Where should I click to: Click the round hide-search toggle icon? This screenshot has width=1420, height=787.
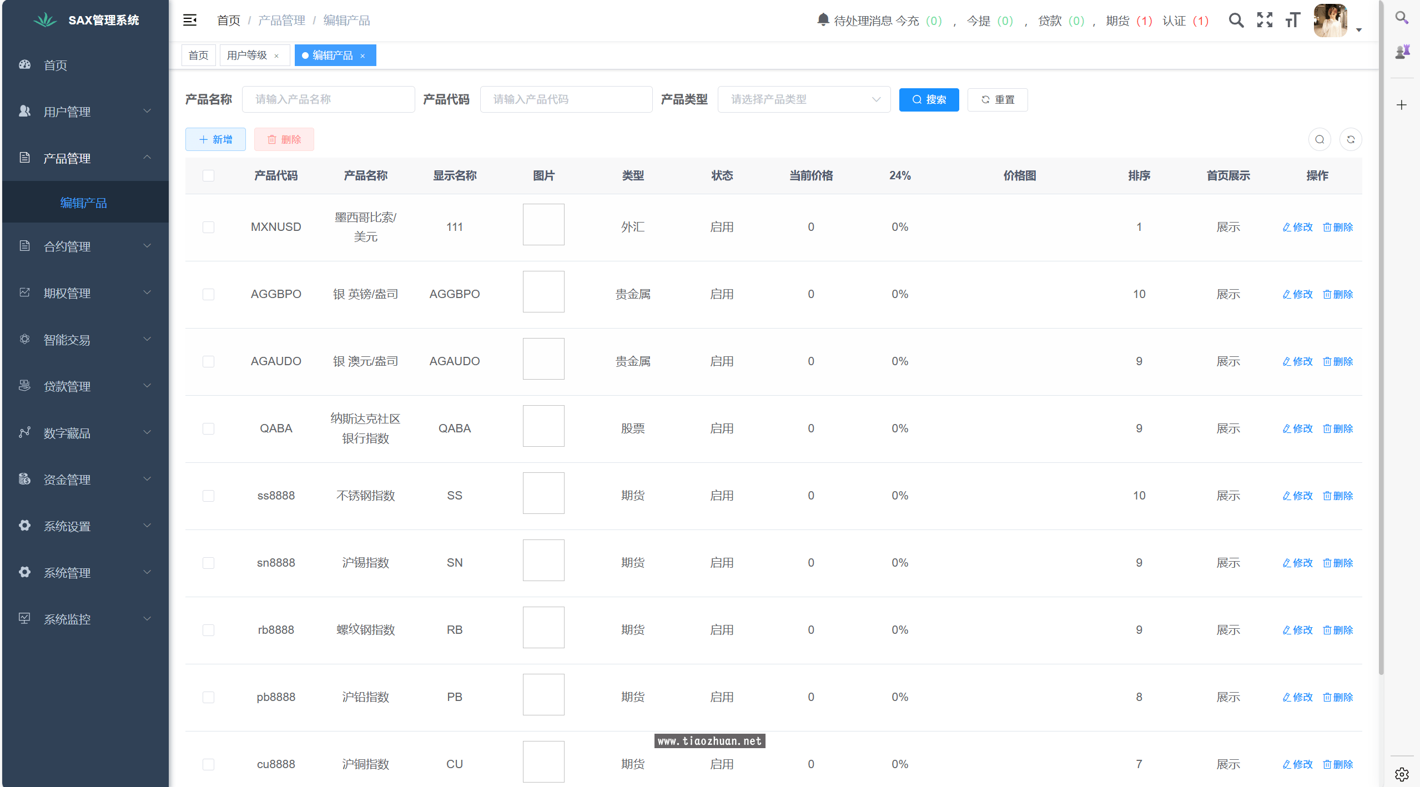pyautogui.click(x=1320, y=139)
